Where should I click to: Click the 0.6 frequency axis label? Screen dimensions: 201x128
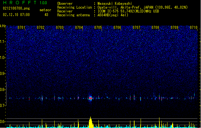point(3,122)
